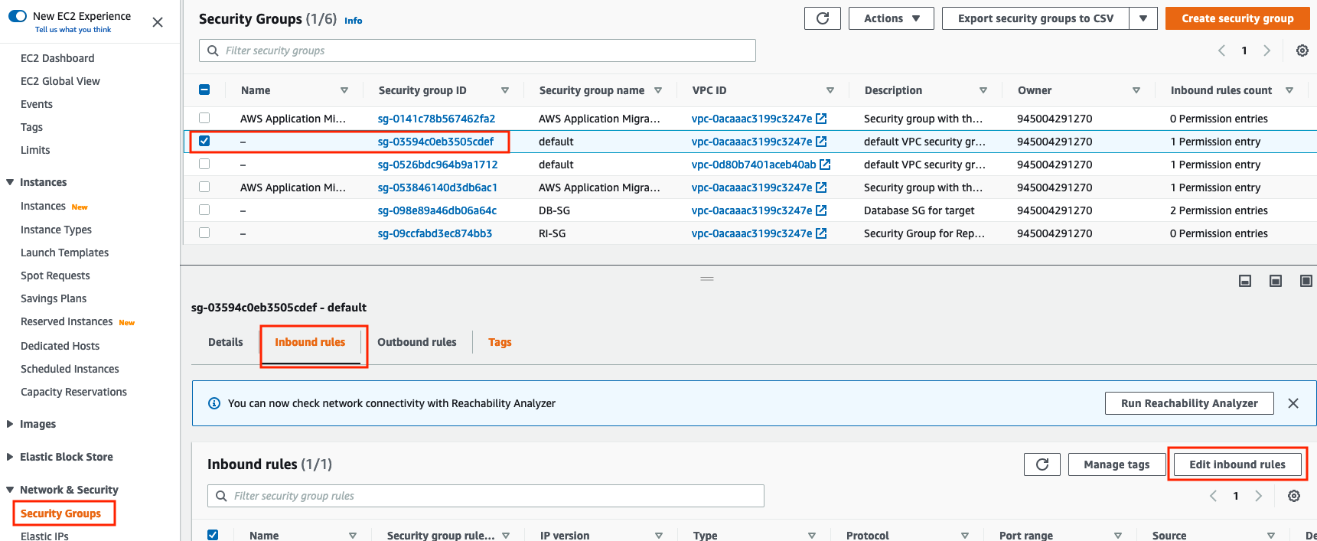
Task: Uncheck the sg-03594c0eb3505cdef row checkbox
Action: point(204,141)
